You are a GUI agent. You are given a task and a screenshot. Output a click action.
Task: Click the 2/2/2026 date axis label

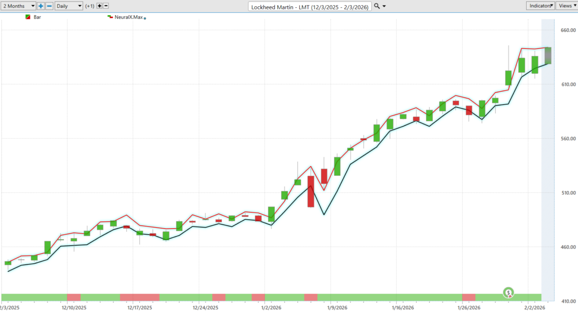535,307
